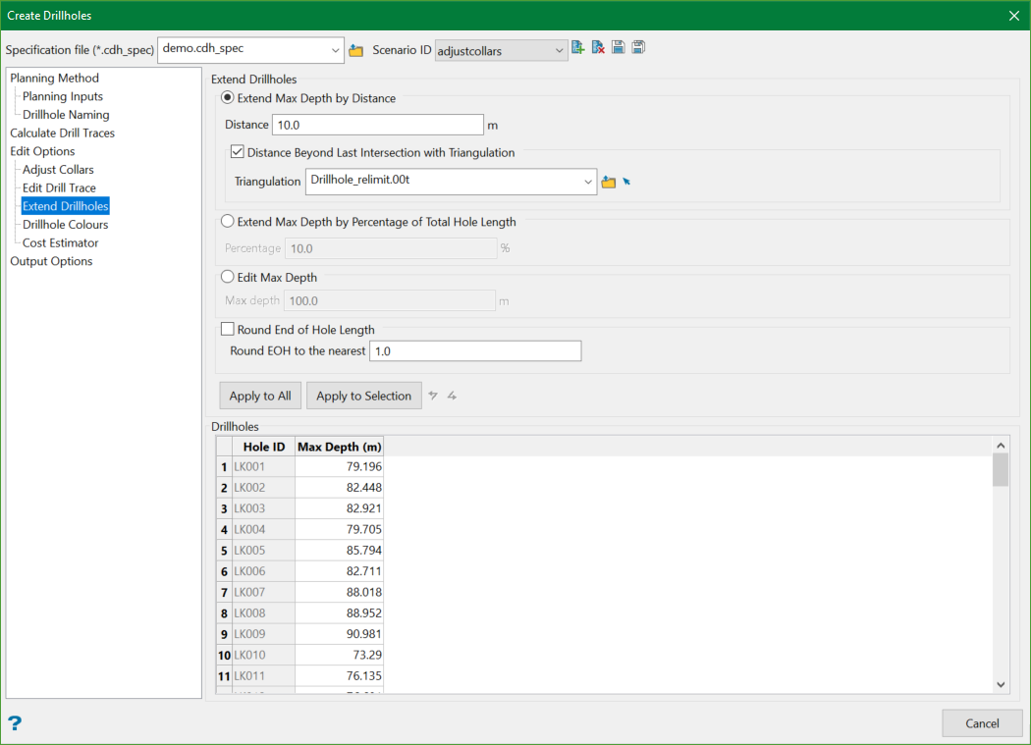Select Extend Max Depth by Percentage option

tap(229, 222)
